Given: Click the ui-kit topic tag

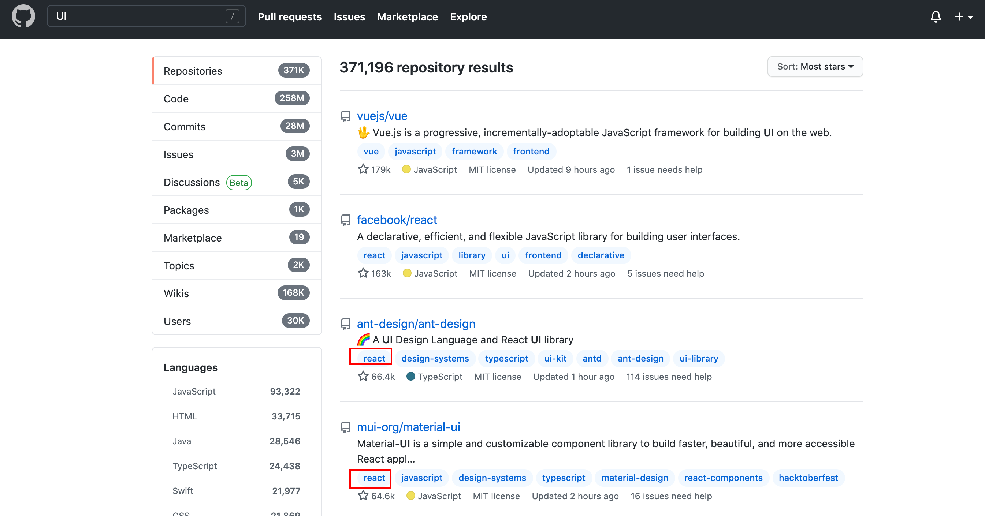Looking at the screenshot, I should [555, 359].
